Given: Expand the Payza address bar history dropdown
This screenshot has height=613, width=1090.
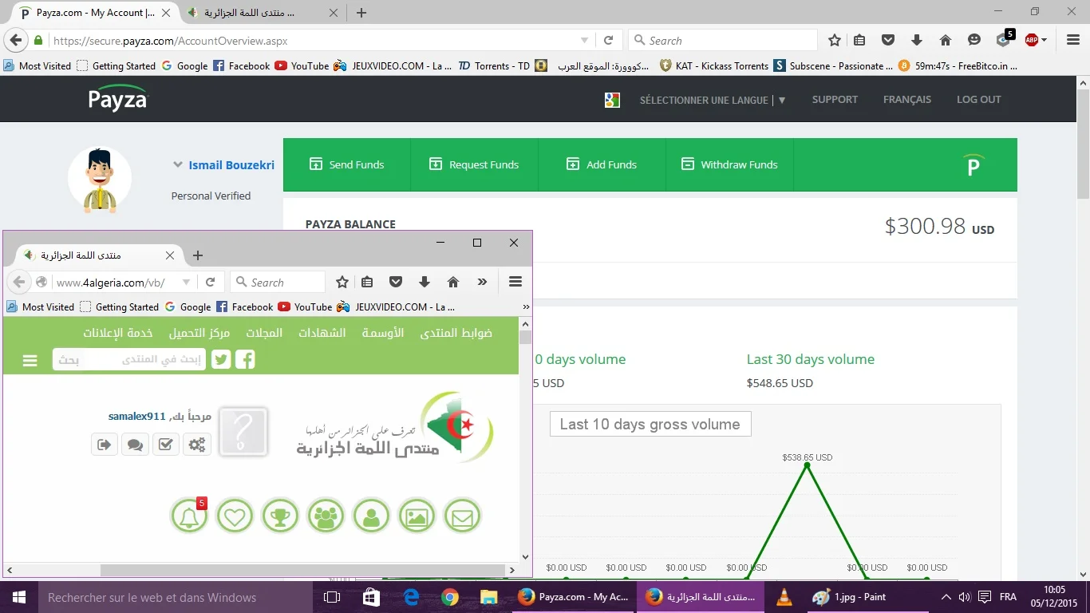Looking at the screenshot, I should (584, 41).
